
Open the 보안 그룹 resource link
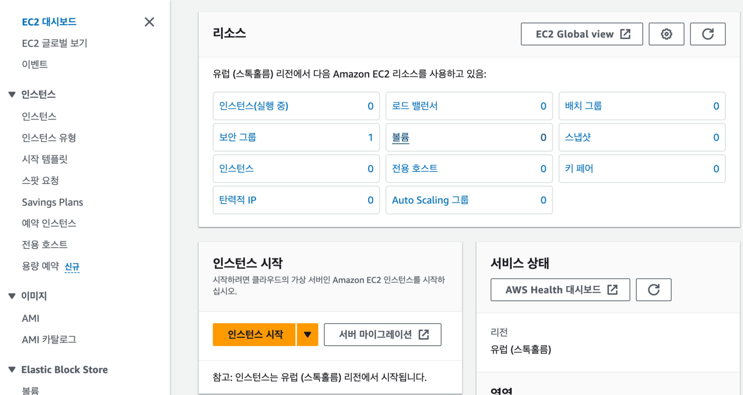(238, 137)
